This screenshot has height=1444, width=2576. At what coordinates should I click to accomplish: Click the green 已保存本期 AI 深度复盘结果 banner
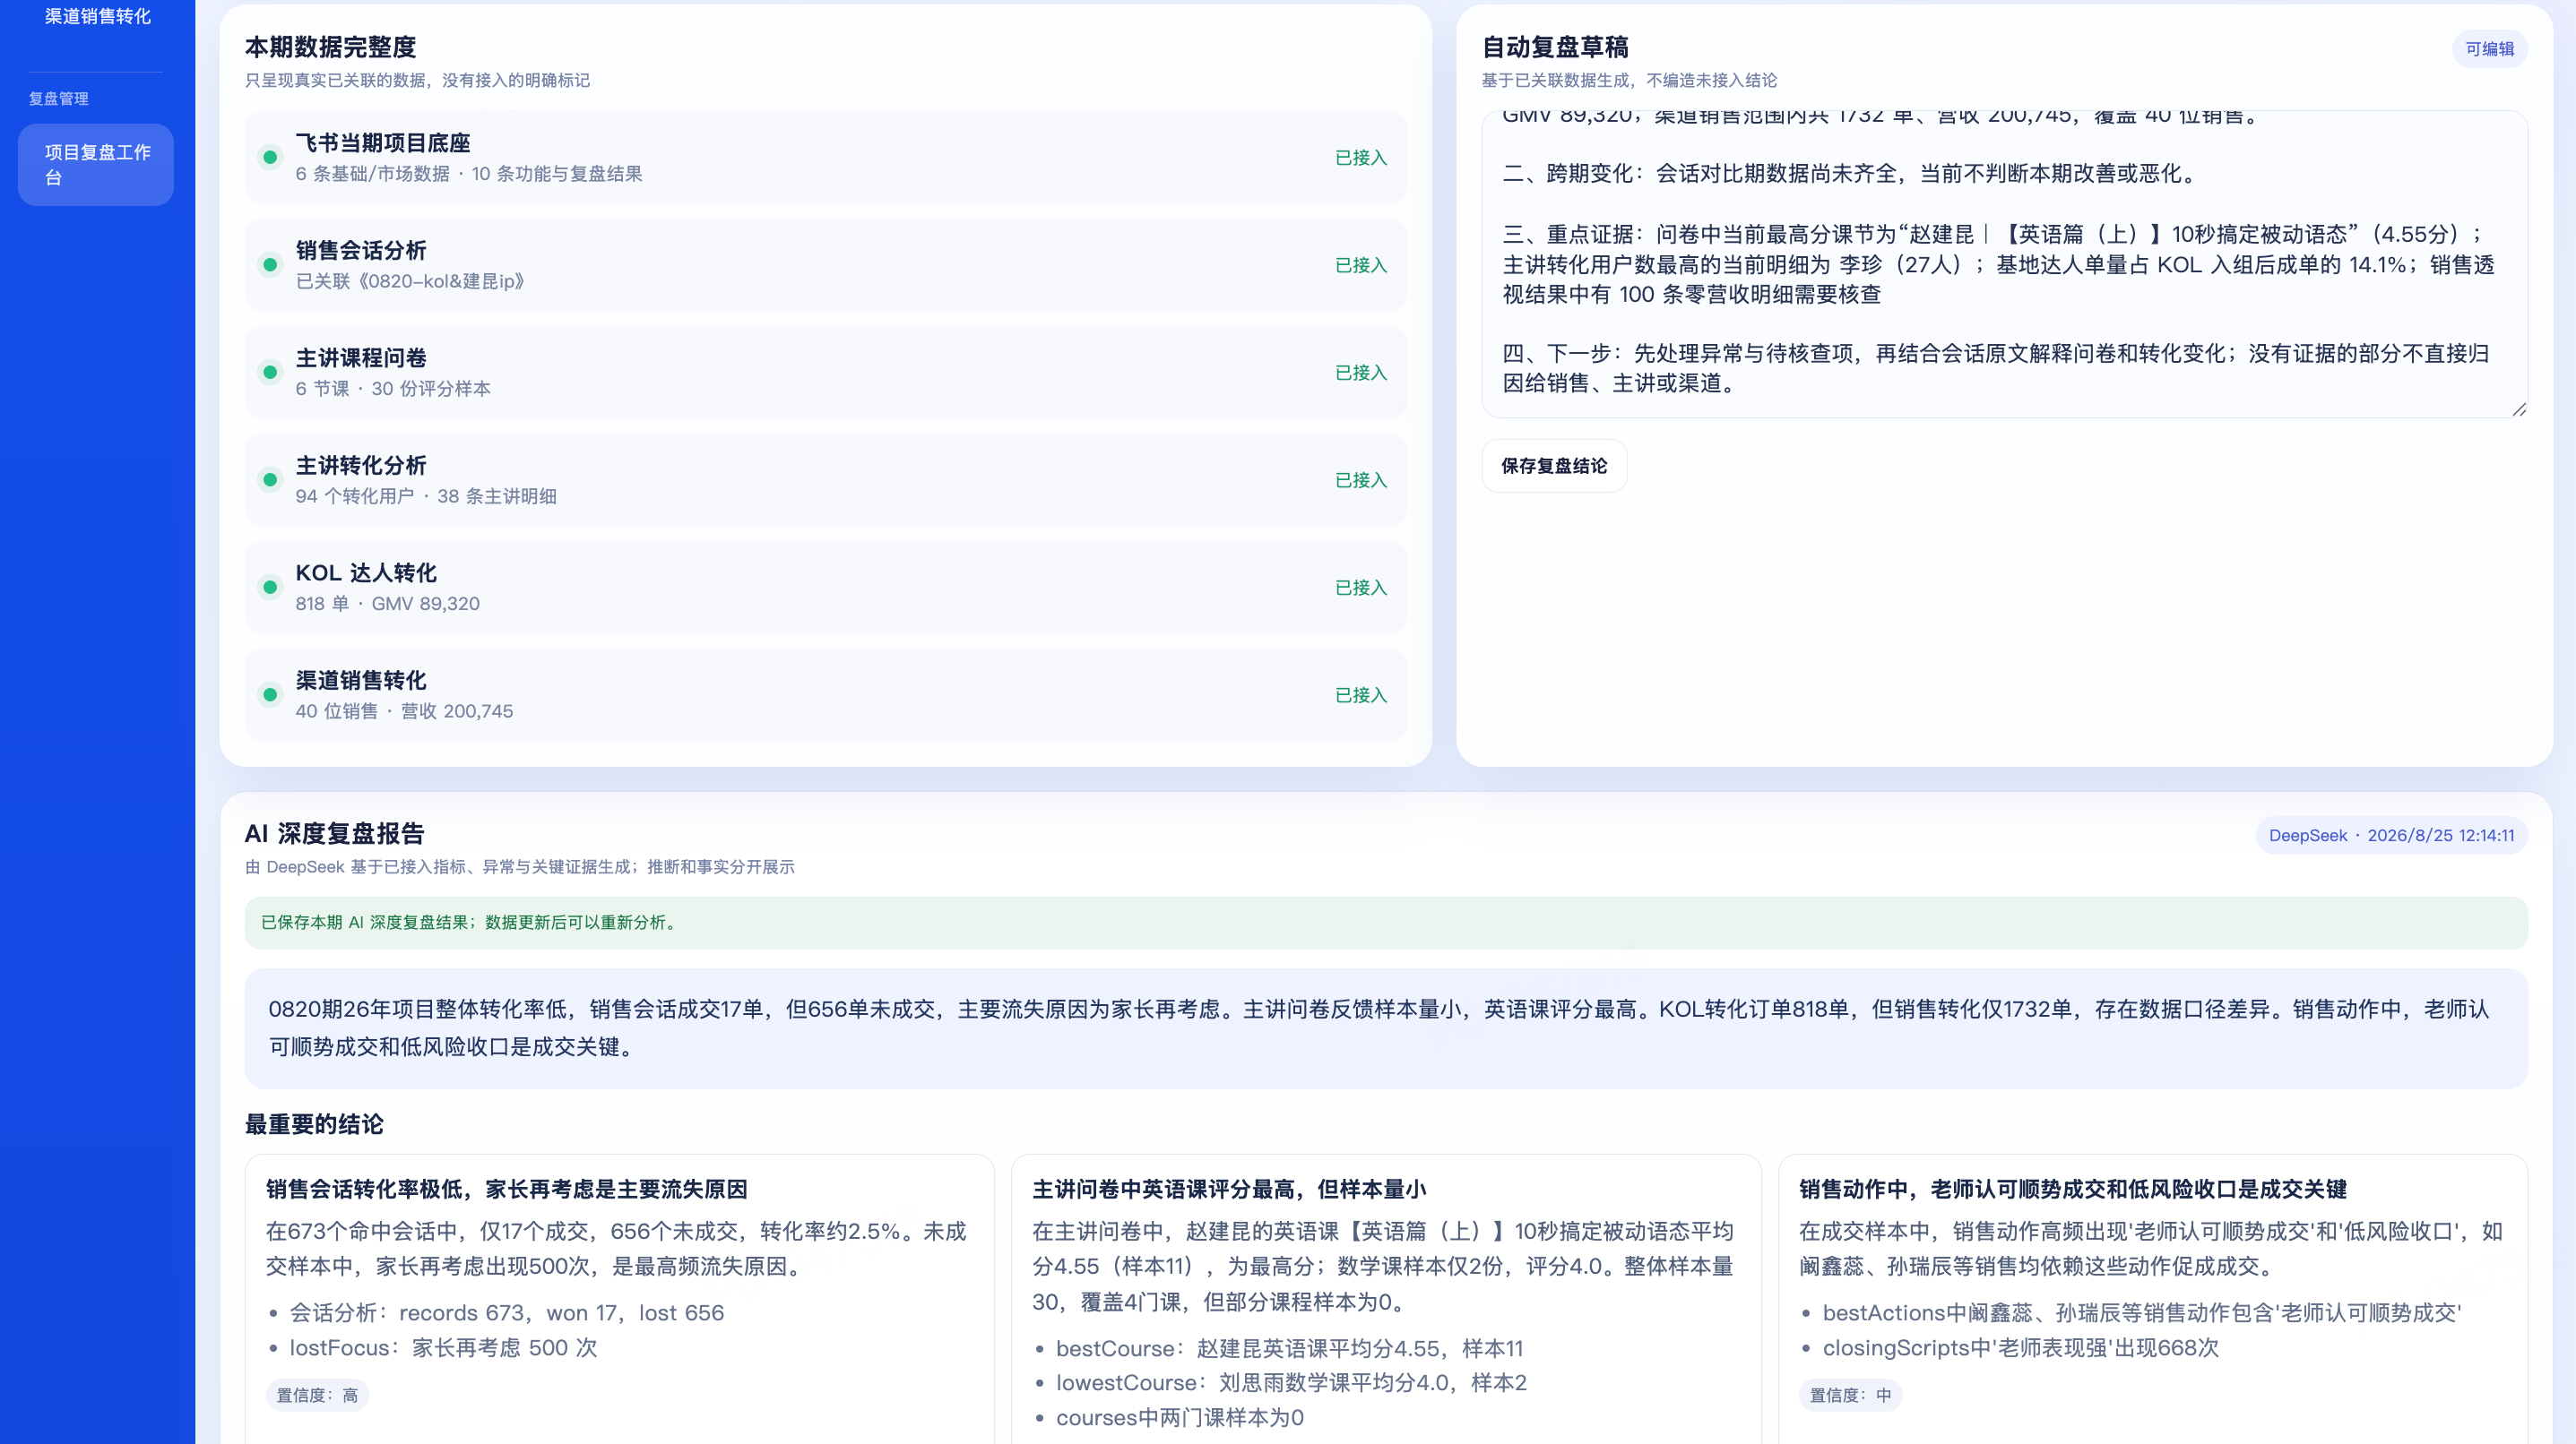pyautogui.click(x=1386, y=923)
